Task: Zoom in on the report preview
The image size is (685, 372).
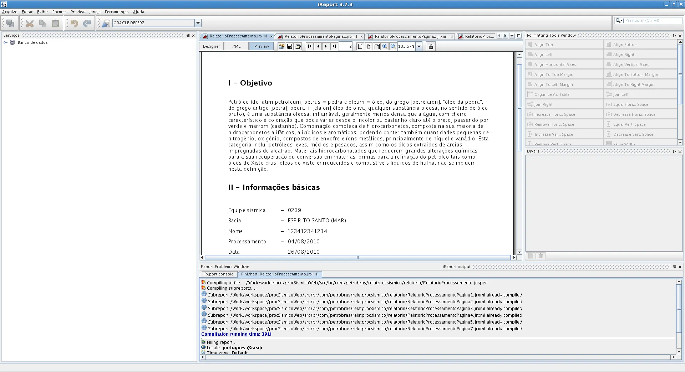Action: 385,46
